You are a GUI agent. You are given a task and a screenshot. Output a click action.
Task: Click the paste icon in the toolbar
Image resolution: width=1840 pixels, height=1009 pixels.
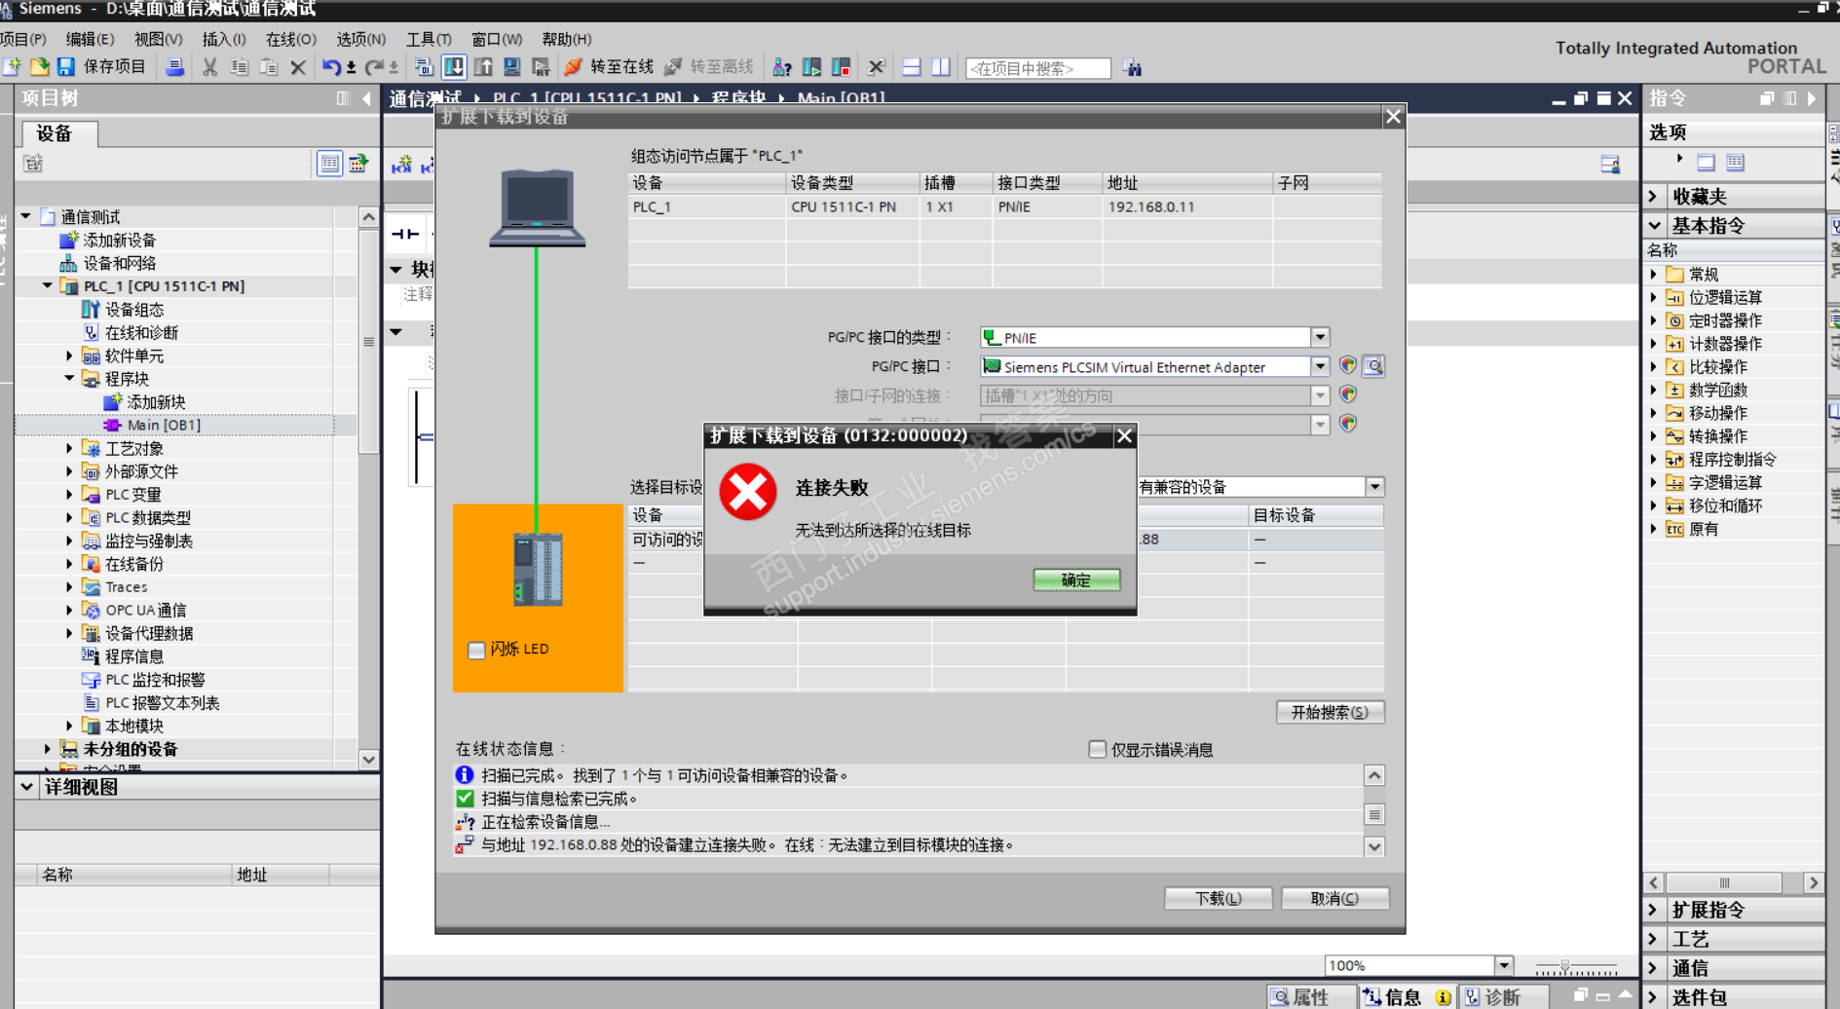[x=269, y=67]
